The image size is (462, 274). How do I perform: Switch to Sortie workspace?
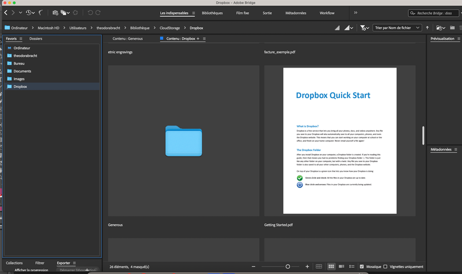click(267, 13)
